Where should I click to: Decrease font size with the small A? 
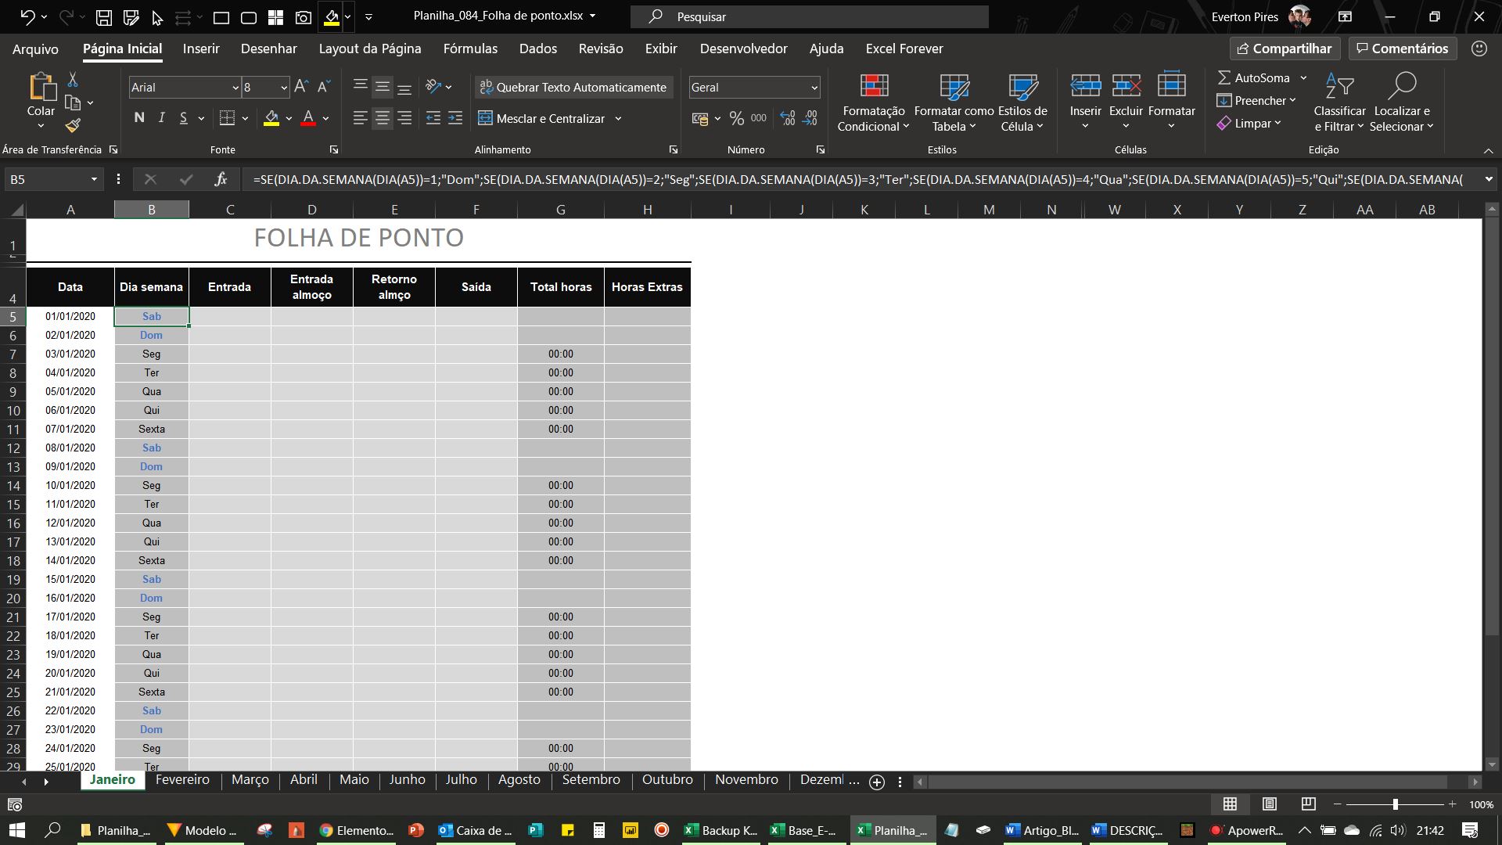click(x=323, y=87)
